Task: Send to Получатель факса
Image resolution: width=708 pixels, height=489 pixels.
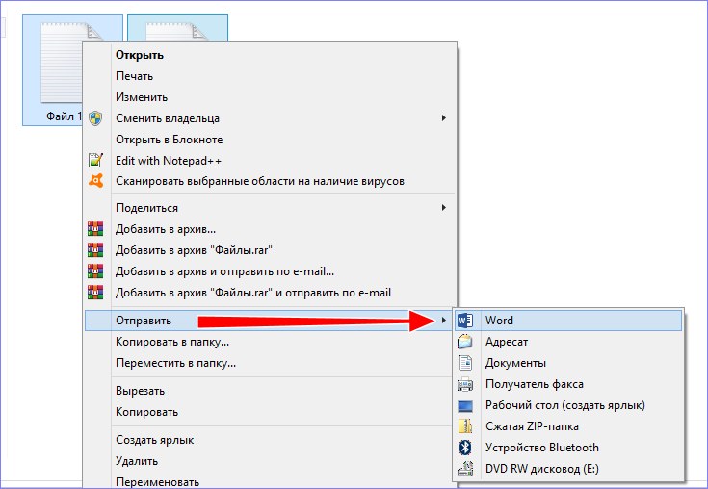Action: (x=568, y=384)
